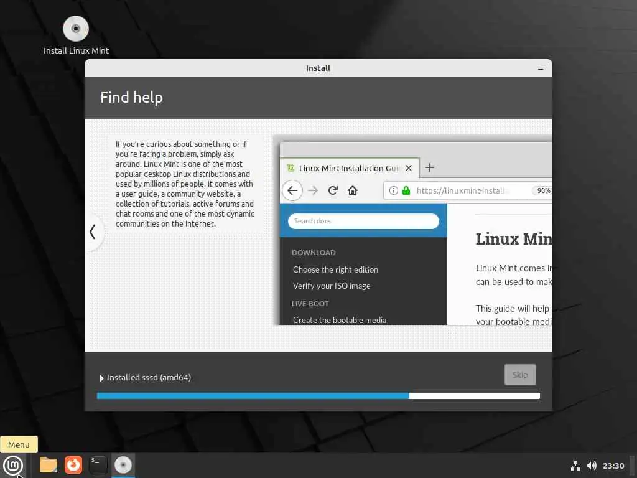Click the 'Find help' heading

pos(132,98)
